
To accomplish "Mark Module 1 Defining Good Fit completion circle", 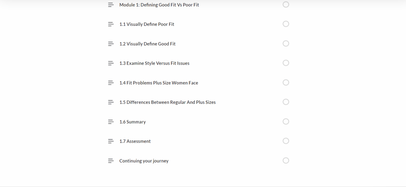I will pos(286,5).
